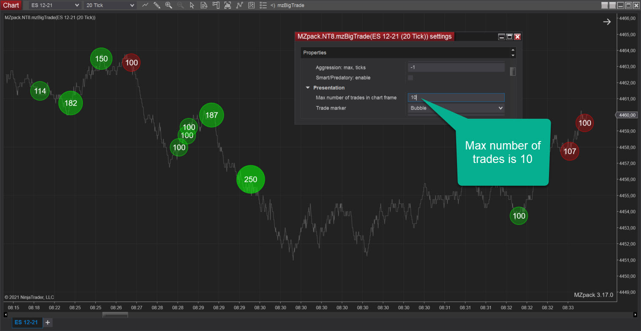Click the green 187 trade bubble

(211, 115)
